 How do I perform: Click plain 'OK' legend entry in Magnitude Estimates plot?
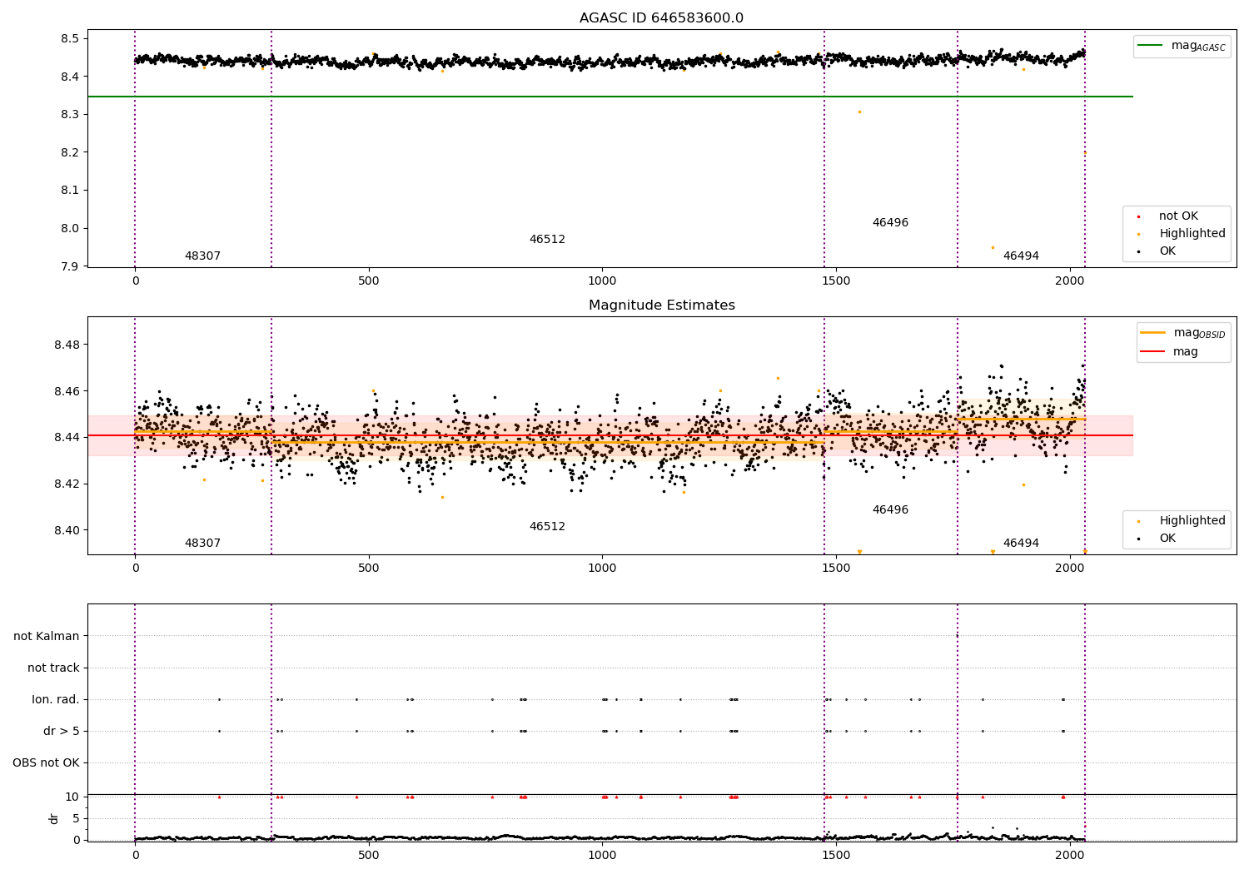1167,539
